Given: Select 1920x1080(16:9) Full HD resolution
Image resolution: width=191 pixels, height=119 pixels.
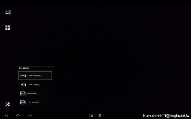Looking at the screenshot, I should tap(35, 76).
